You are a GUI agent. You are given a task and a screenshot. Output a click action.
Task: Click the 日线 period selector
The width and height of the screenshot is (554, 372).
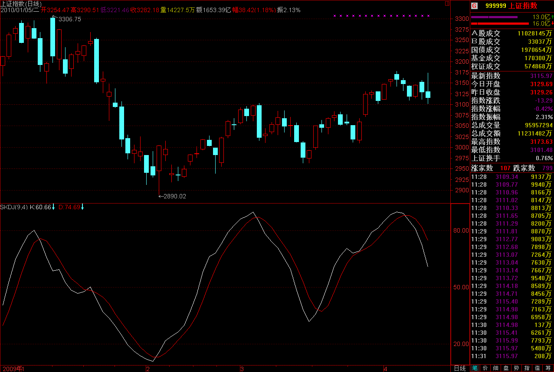point(459,368)
